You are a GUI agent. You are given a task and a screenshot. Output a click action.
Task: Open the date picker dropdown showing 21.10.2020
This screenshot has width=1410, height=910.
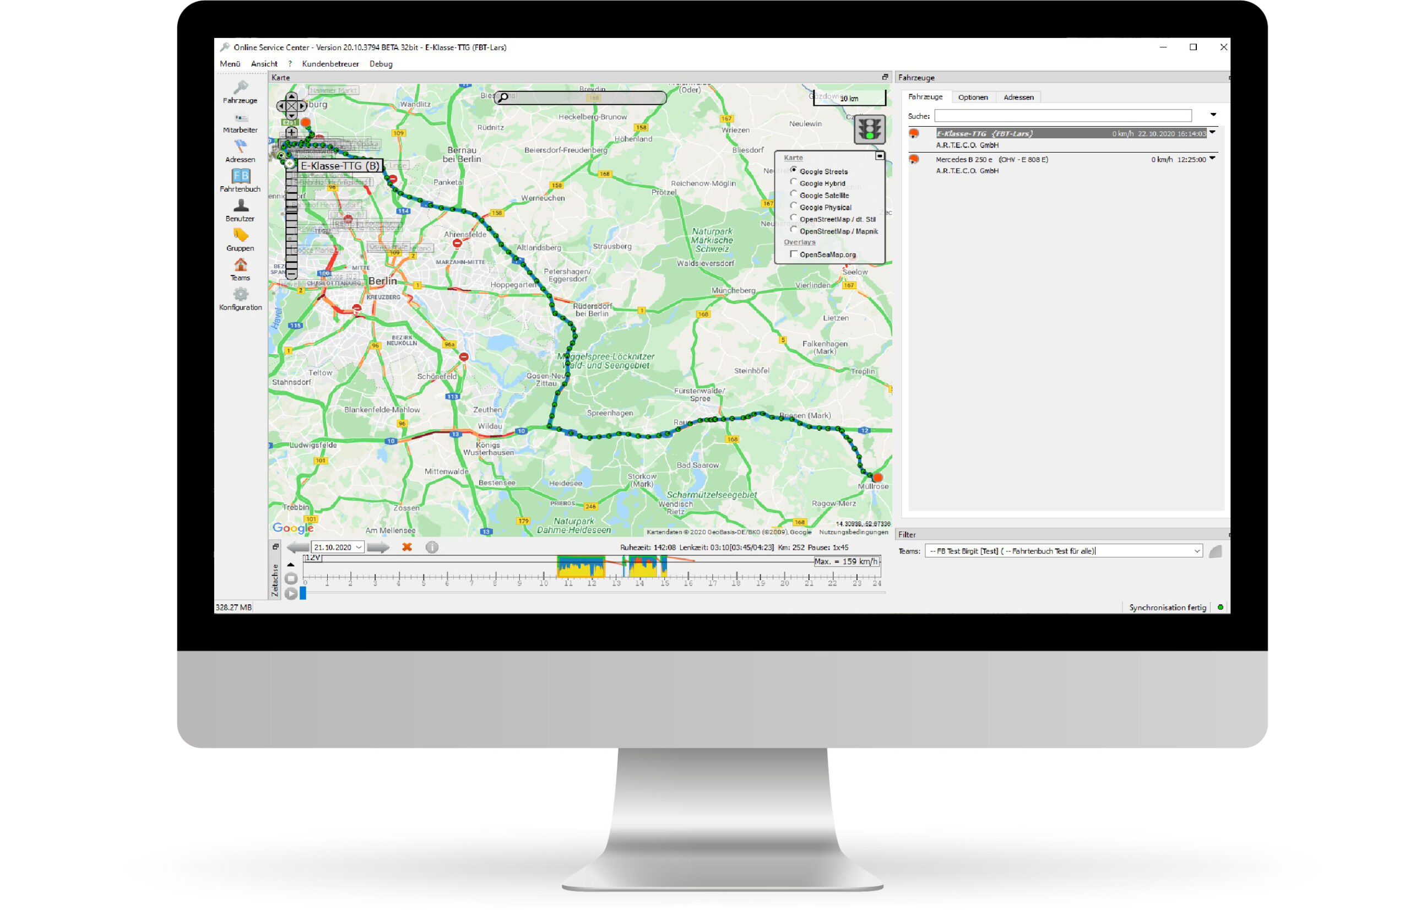tap(359, 547)
